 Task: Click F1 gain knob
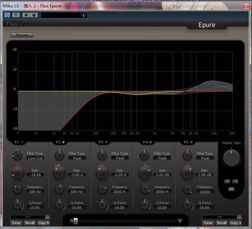pos(18,173)
